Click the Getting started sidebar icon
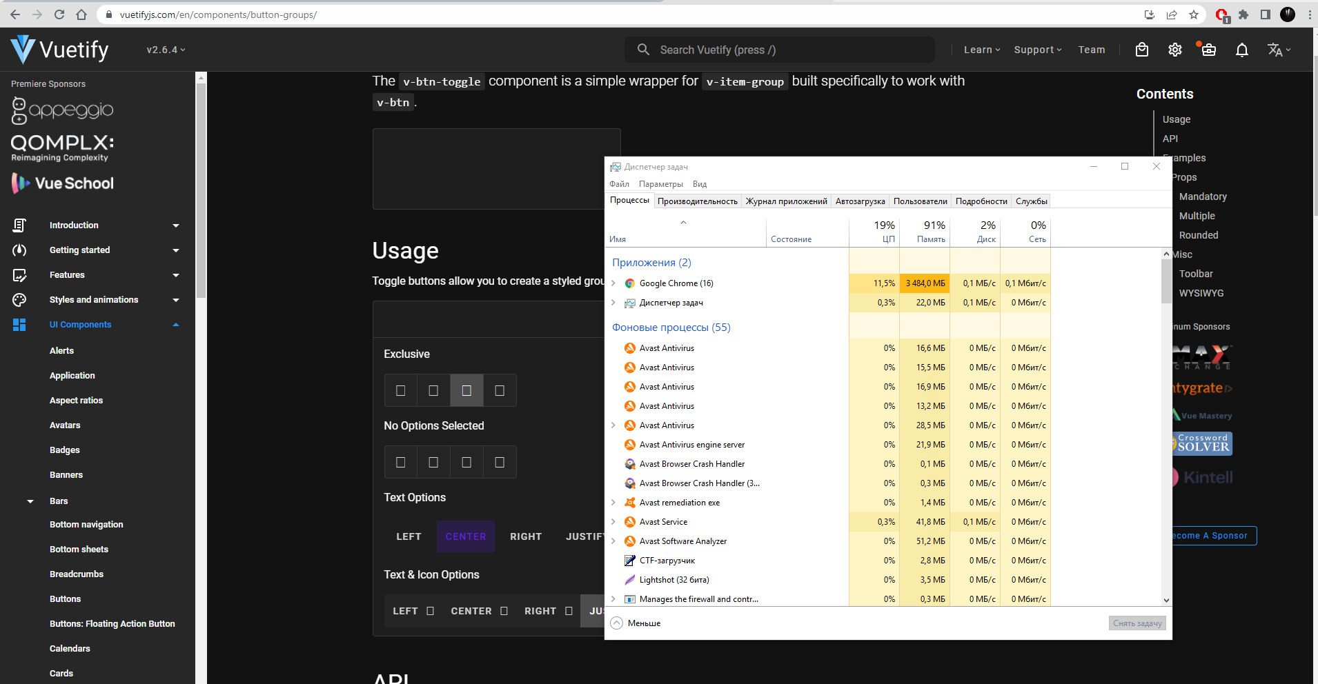Image resolution: width=1318 pixels, height=684 pixels. 19,250
